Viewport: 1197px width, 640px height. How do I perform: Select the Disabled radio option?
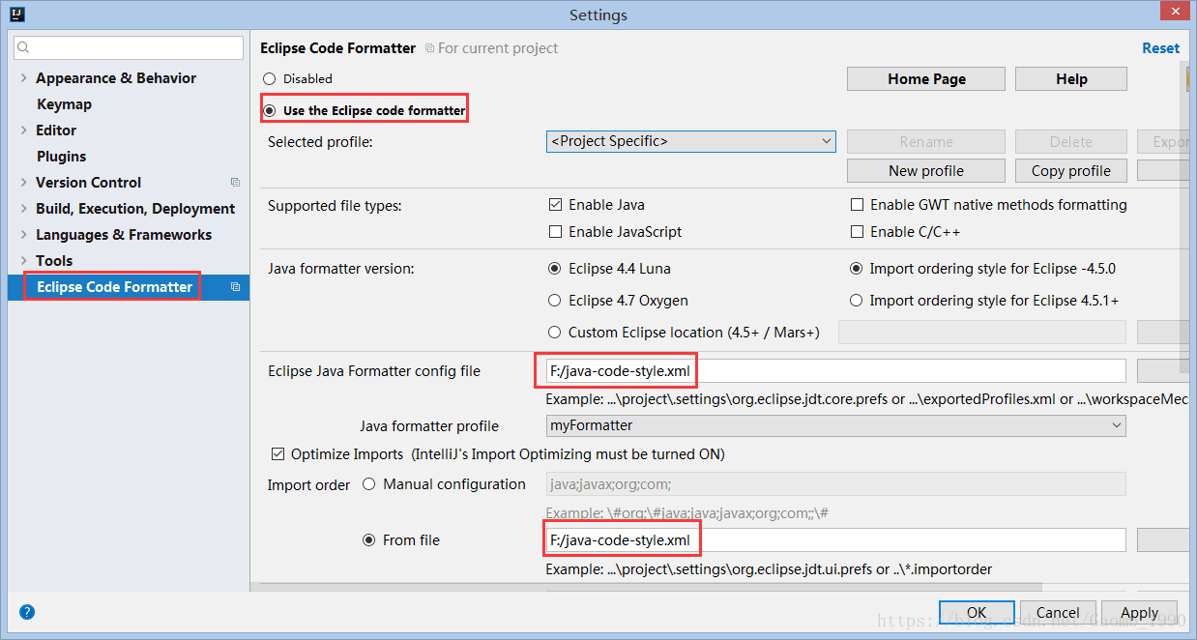pos(270,79)
